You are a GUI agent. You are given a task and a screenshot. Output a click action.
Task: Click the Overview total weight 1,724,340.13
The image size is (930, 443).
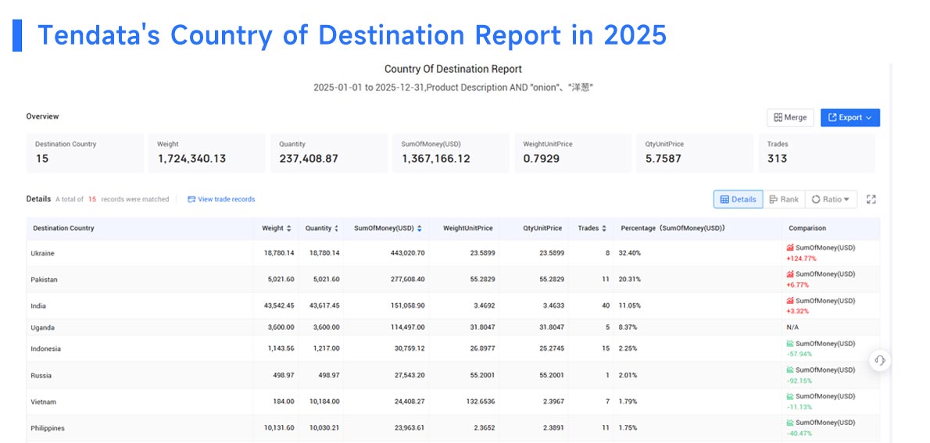(191, 159)
